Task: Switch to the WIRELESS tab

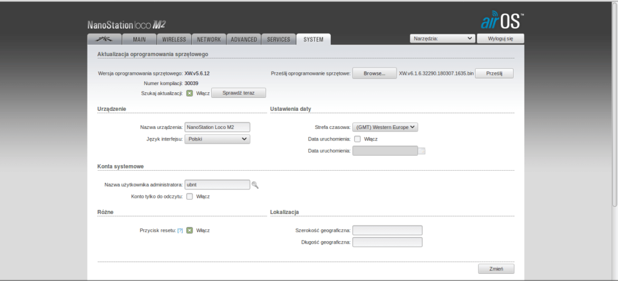Action: (x=174, y=40)
